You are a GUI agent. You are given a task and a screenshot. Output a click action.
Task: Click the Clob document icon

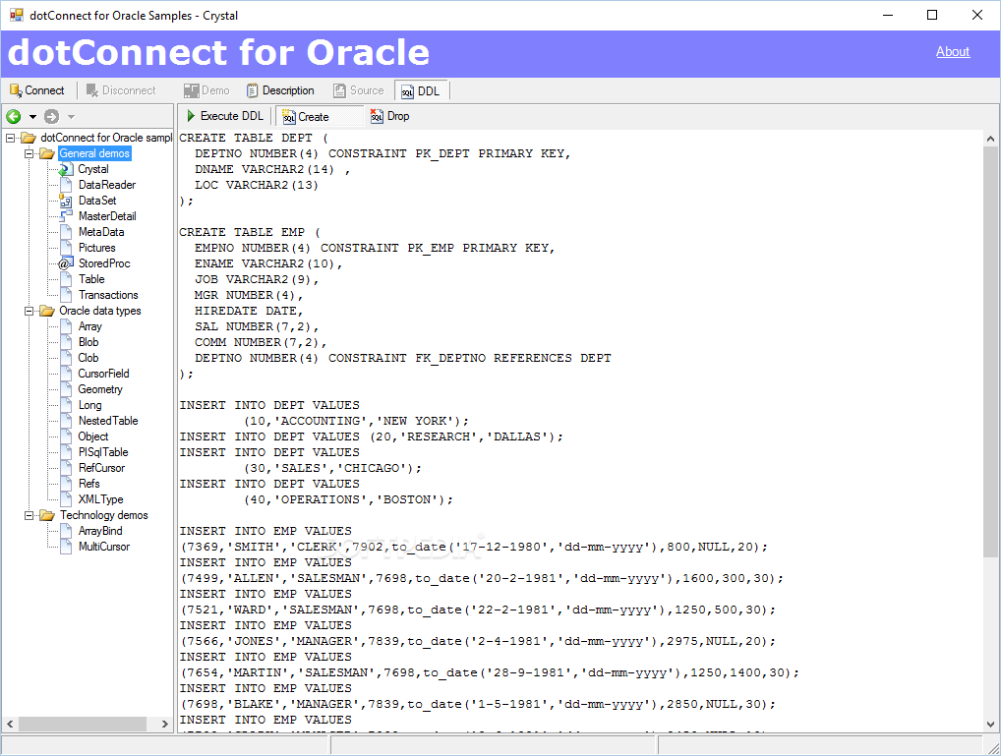pyautogui.click(x=66, y=358)
